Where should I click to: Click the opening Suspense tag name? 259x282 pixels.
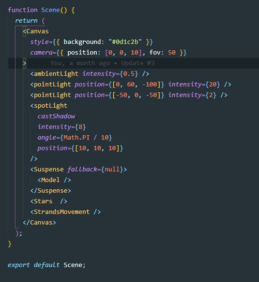(x=49, y=169)
